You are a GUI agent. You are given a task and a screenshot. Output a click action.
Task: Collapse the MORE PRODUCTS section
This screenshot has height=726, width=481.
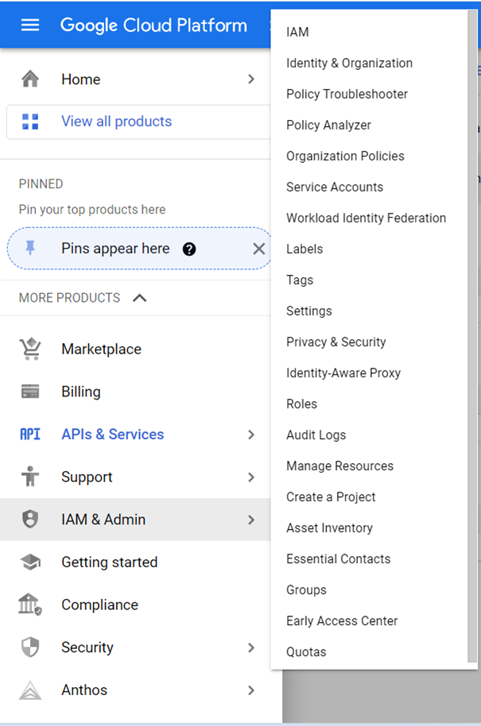coord(140,298)
